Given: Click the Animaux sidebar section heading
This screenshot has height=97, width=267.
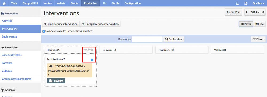Looking at the screenshot, I should coord(8,90).
